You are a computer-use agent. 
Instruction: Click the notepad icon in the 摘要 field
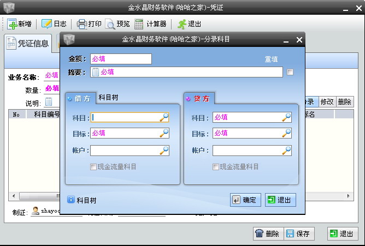[96, 72]
